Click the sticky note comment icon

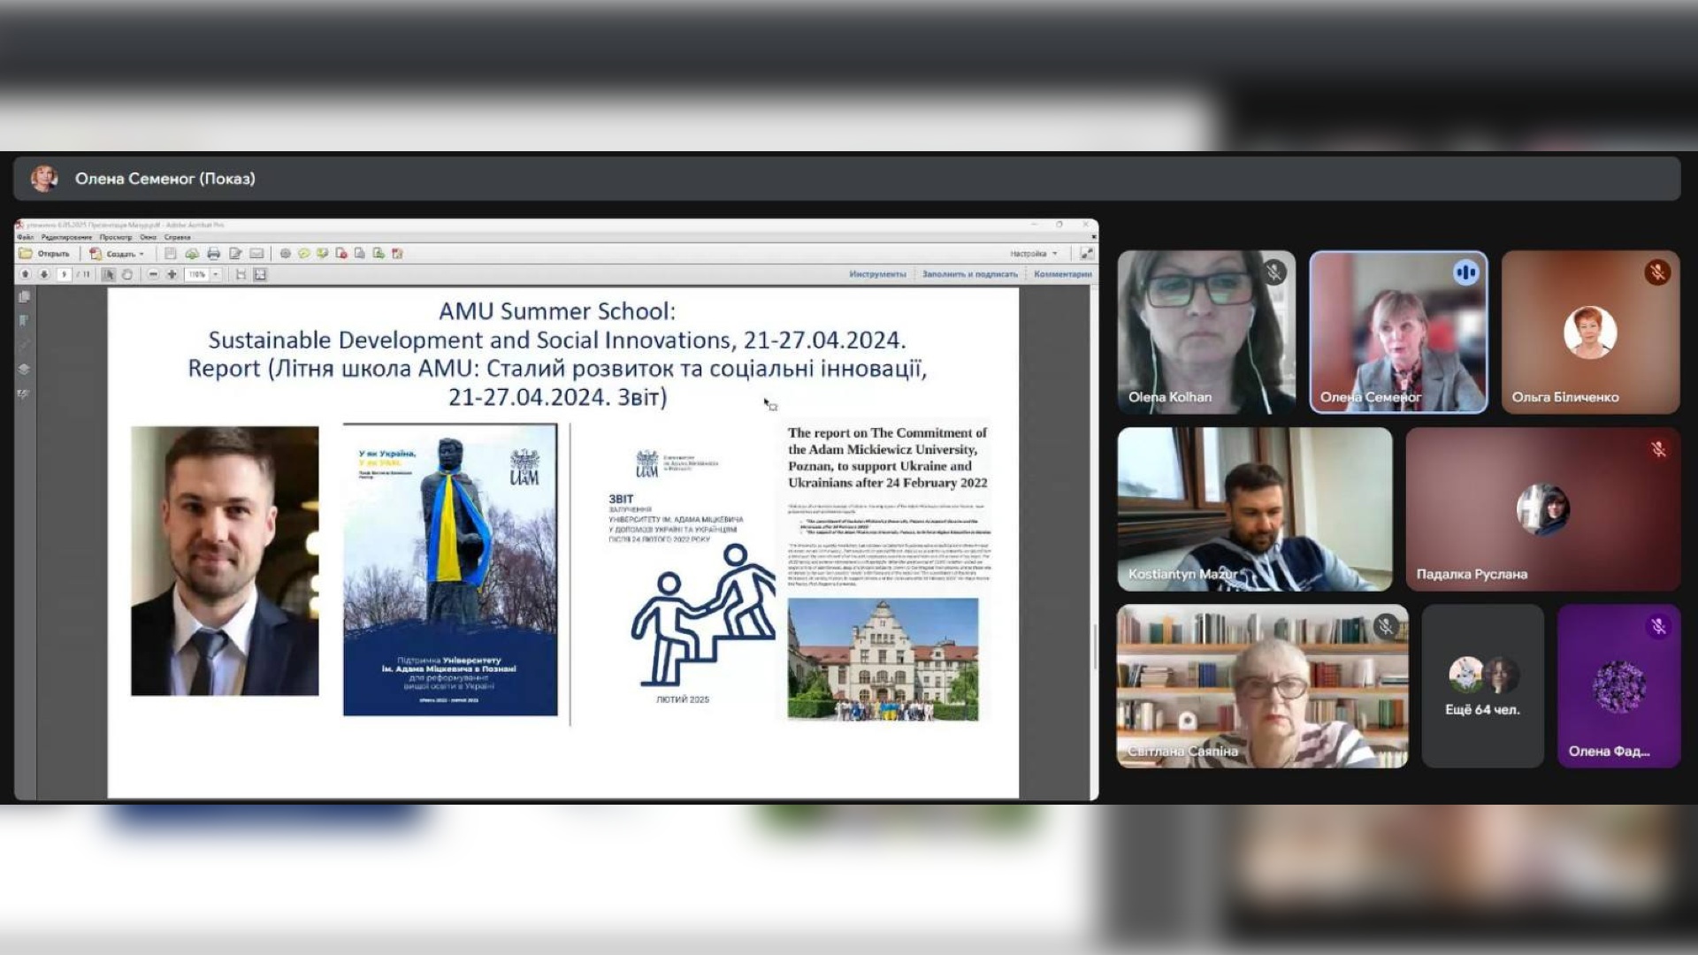[x=303, y=254]
